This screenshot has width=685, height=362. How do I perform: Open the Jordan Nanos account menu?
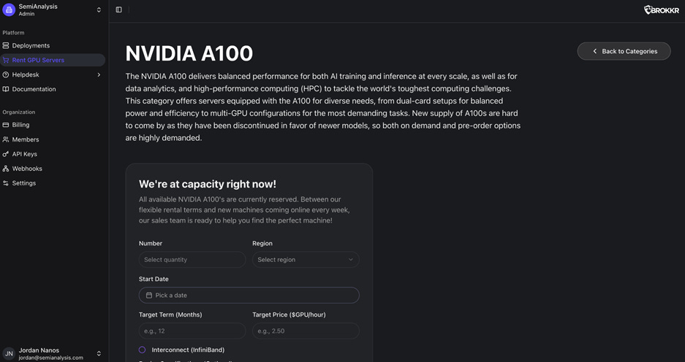pyautogui.click(x=99, y=354)
